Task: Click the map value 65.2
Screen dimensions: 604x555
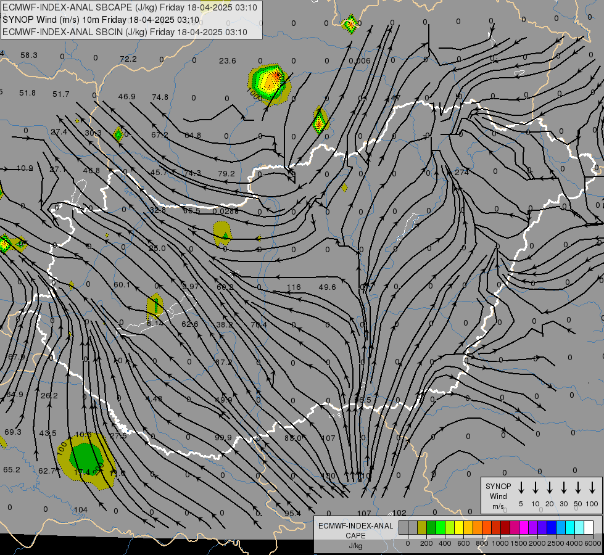Action: 12,469
